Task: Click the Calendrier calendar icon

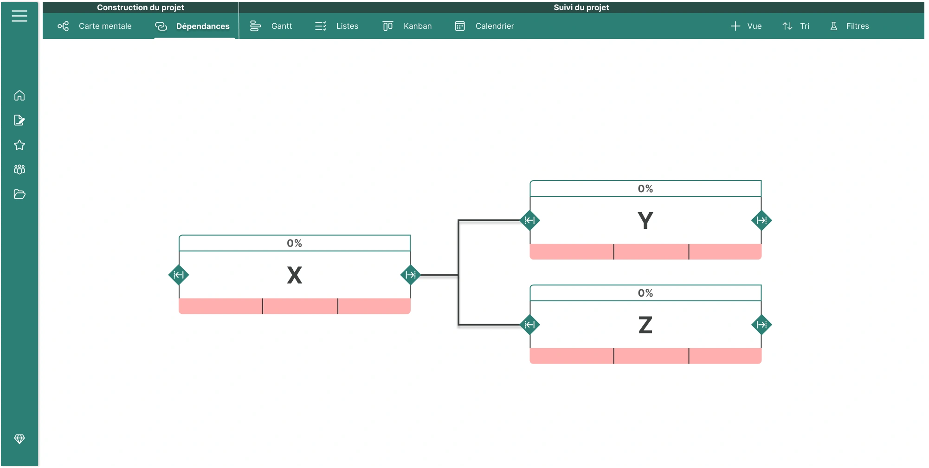Action: (x=460, y=26)
